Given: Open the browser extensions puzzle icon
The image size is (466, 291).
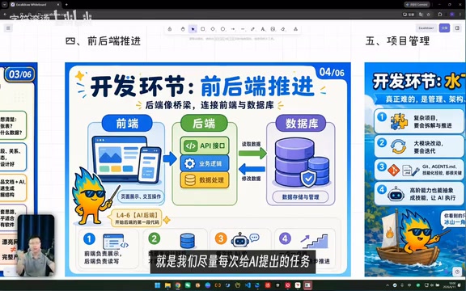Looking at the screenshot, I should pyautogui.click(x=440, y=15).
